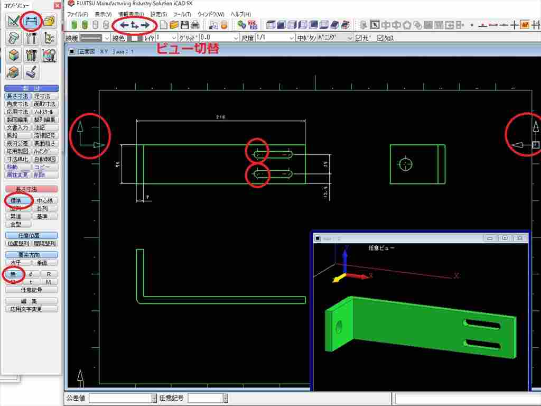The height and width of the screenshot is (406, 541).
Task: Click the axis view switch icon
Action: pyautogui.click(x=135, y=25)
